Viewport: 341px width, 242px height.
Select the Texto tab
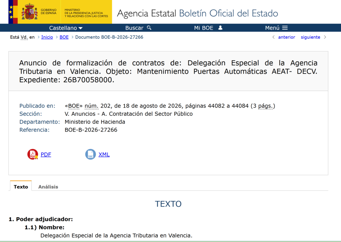(x=21, y=187)
